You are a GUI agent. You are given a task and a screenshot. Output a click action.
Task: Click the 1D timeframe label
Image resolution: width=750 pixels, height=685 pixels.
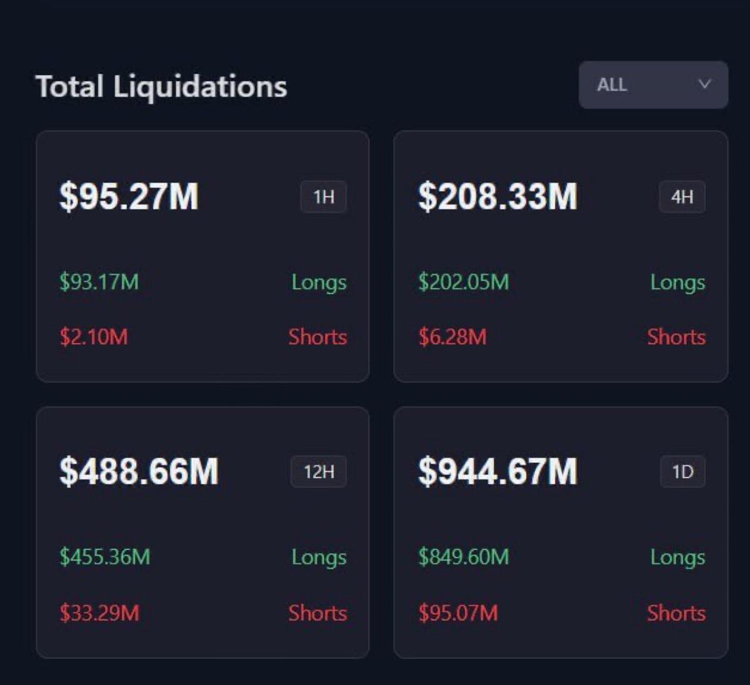pyautogui.click(x=682, y=472)
